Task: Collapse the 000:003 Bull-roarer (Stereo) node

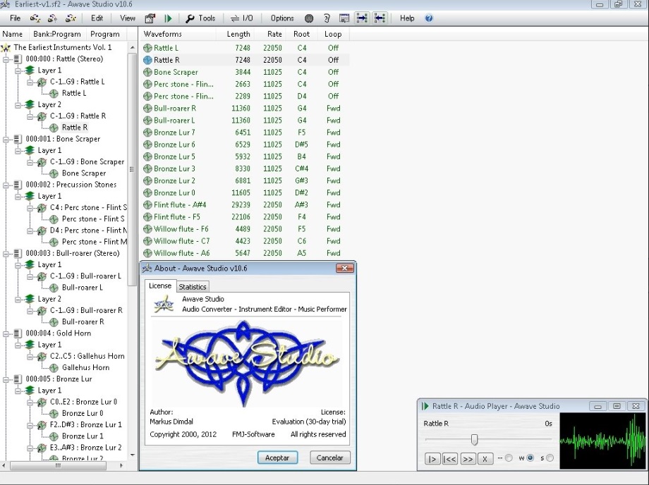Action: coord(6,253)
